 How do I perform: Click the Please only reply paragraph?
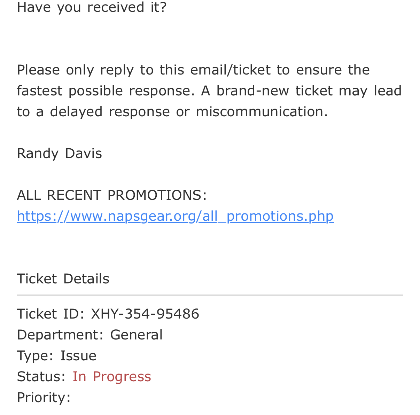pos(209,91)
